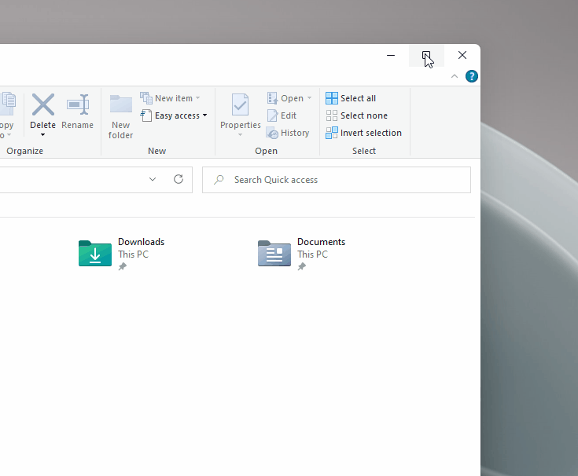
Task: Open the Properties icon in ribbon
Action: click(240, 105)
